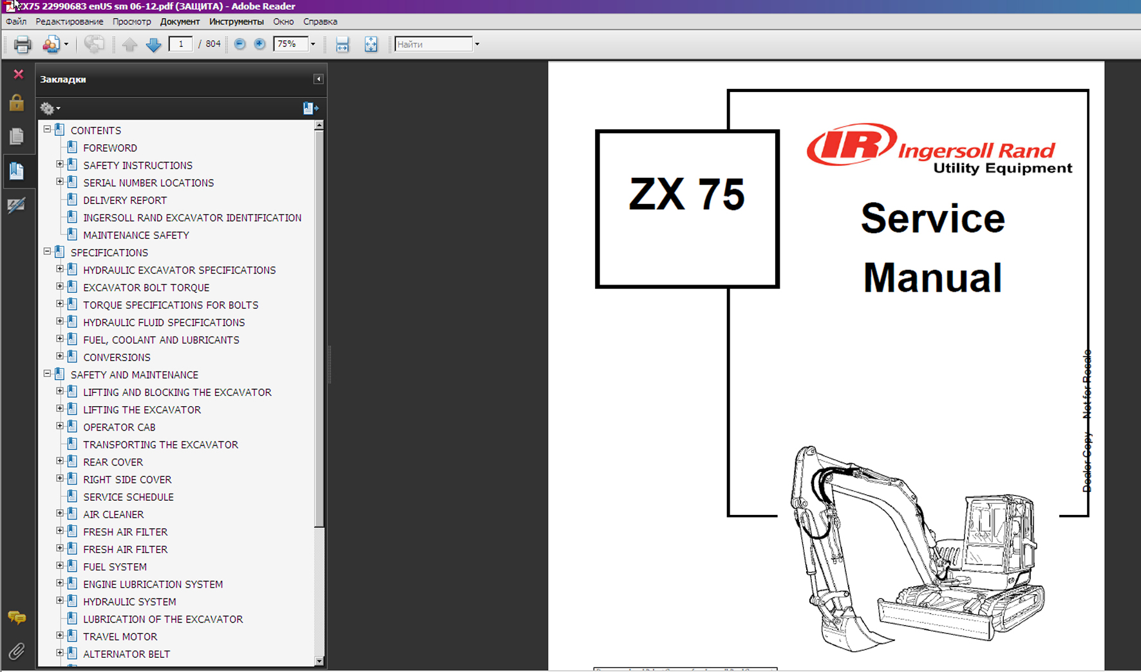Open the zoom percentage dropdown arrow

tap(313, 44)
